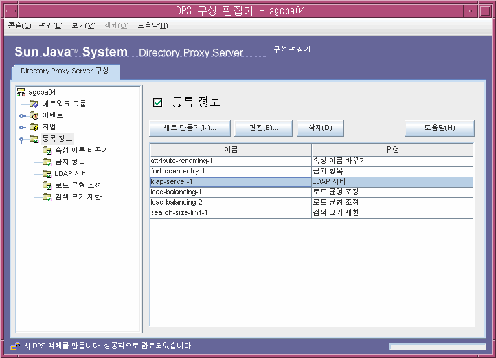Click the 속성 이름 바꾸기 folder icon

tap(47, 150)
